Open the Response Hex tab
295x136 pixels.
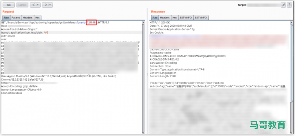(175, 17)
